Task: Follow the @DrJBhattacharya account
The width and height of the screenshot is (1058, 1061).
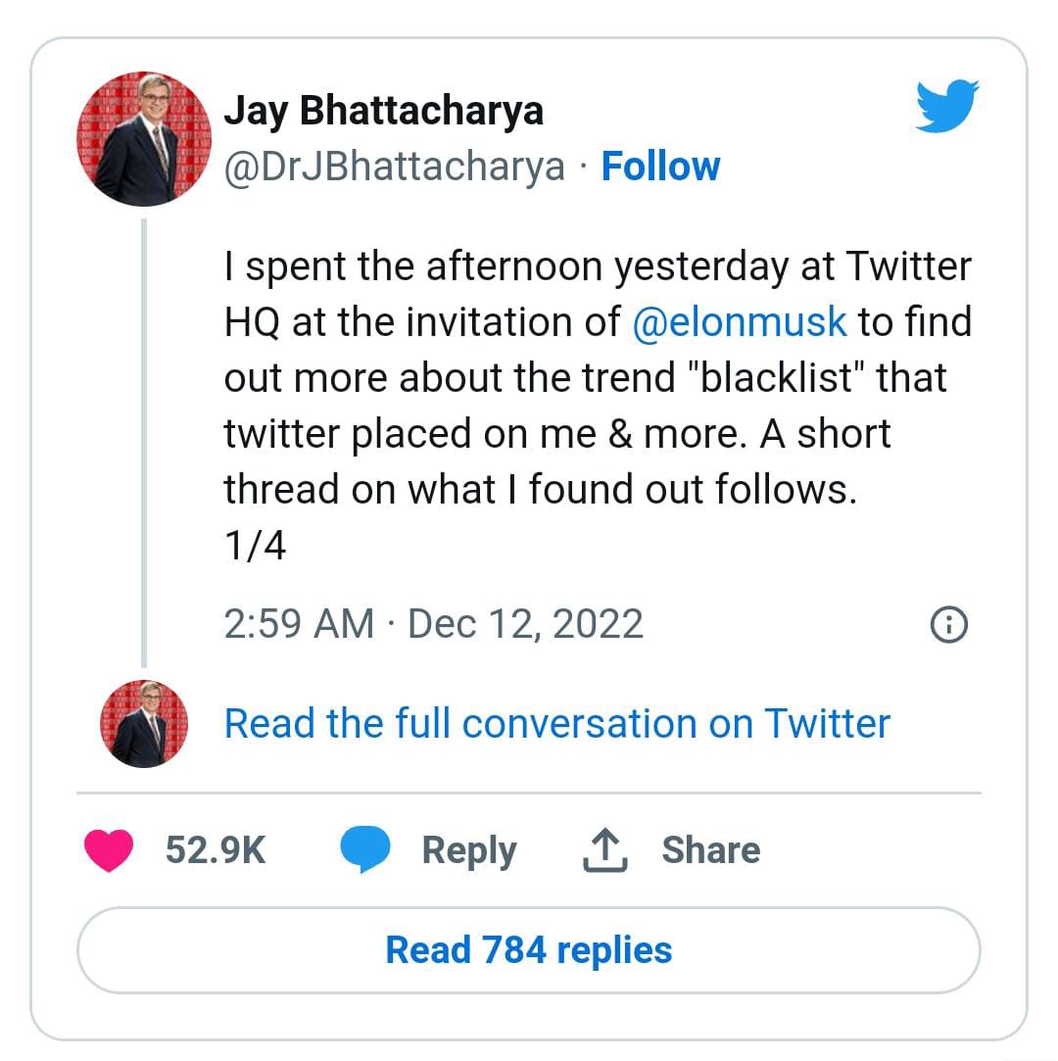Action: [660, 167]
